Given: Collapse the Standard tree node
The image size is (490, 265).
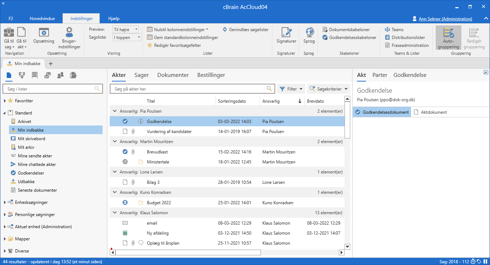Looking at the screenshot, I should [5, 113].
